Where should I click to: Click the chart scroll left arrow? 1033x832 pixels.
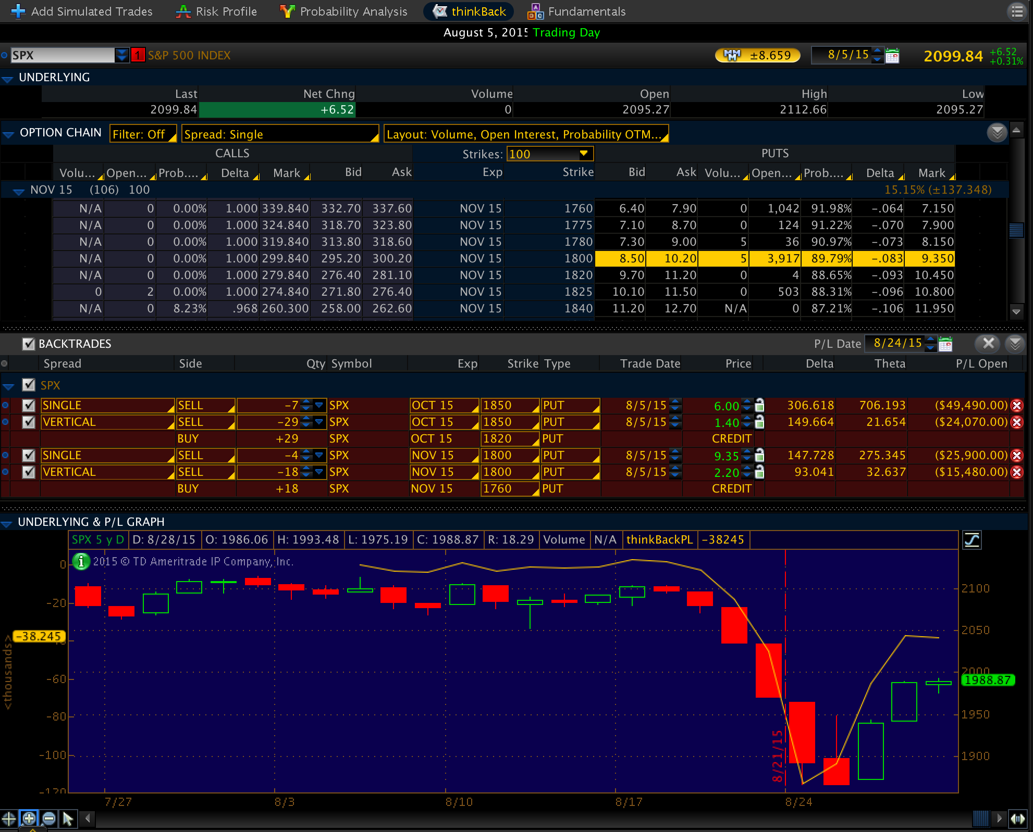[x=88, y=818]
